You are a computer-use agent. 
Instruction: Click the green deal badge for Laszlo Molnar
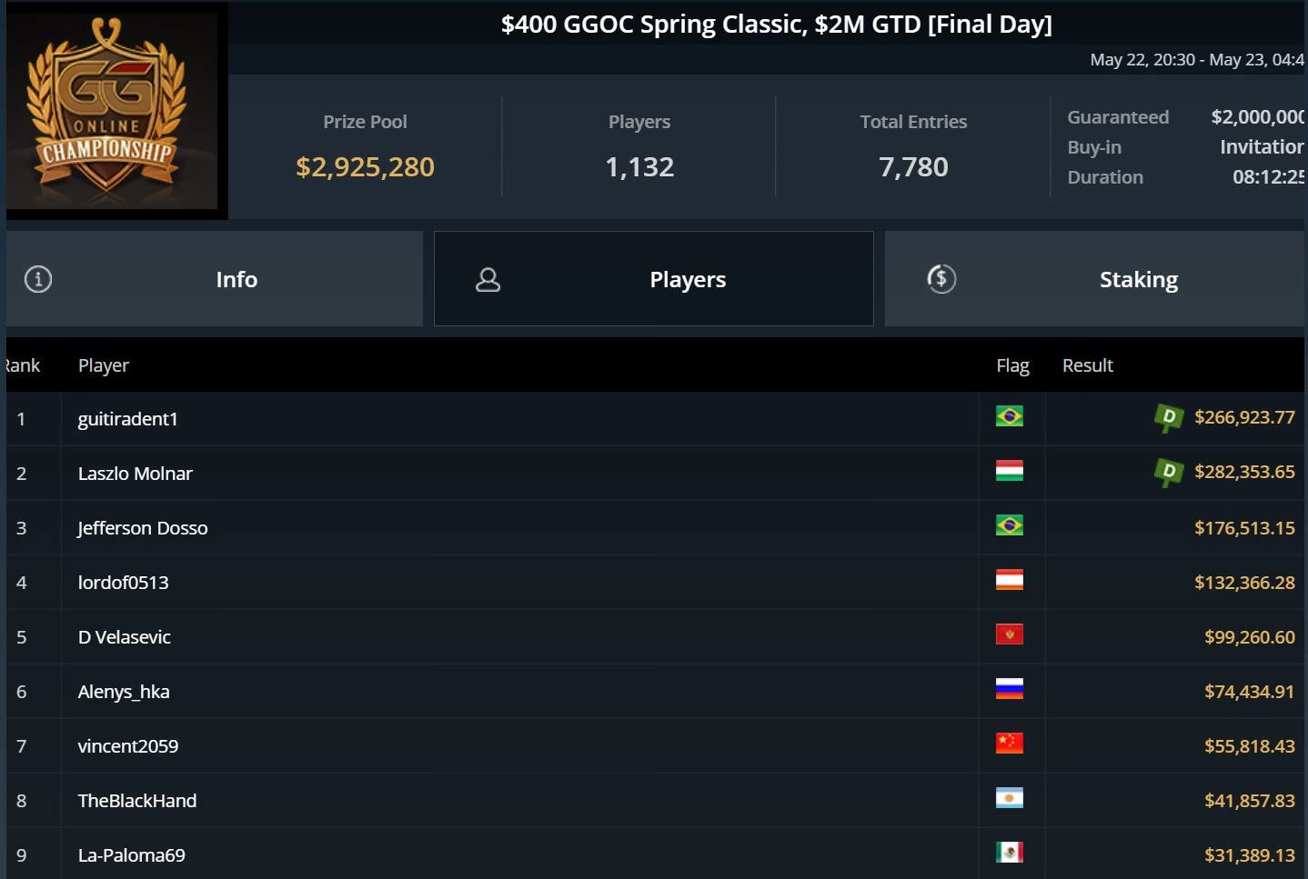[1168, 472]
